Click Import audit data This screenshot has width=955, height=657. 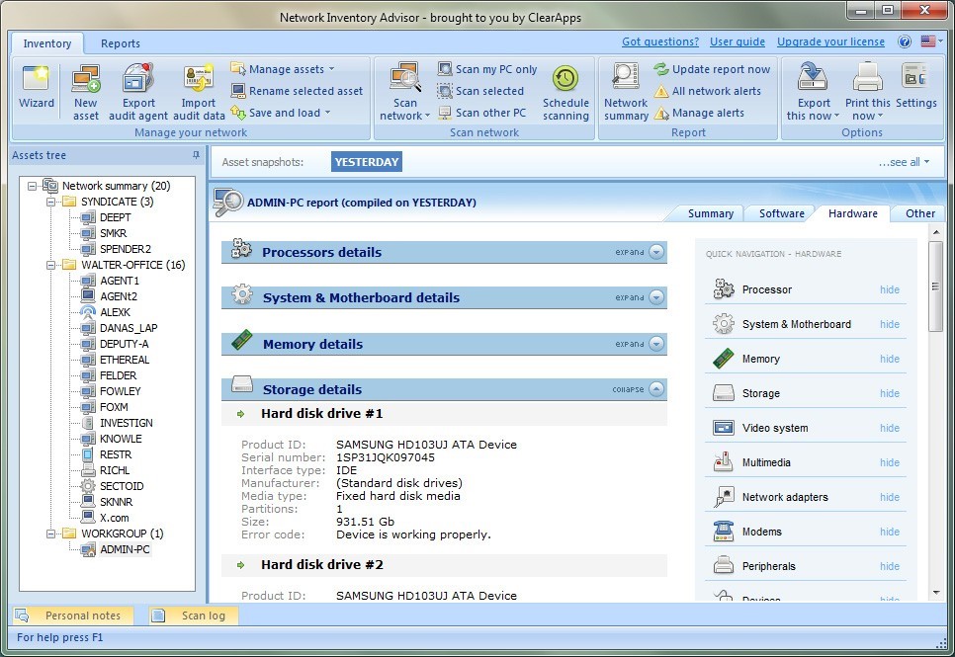tap(198, 89)
